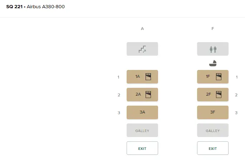Click row number 1 beside seat 1A
Screen dimensions: 245x162
pyautogui.click(x=118, y=77)
